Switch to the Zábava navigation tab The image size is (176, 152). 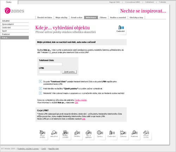point(103,18)
